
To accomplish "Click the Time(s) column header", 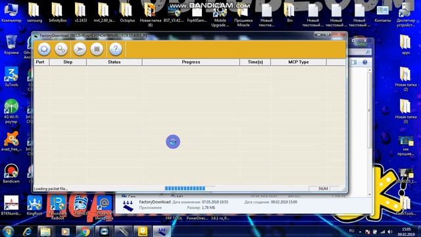I will click(x=255, y=62).
